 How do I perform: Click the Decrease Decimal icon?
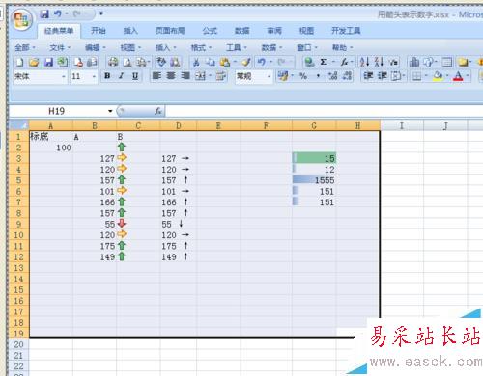point(347,76)
